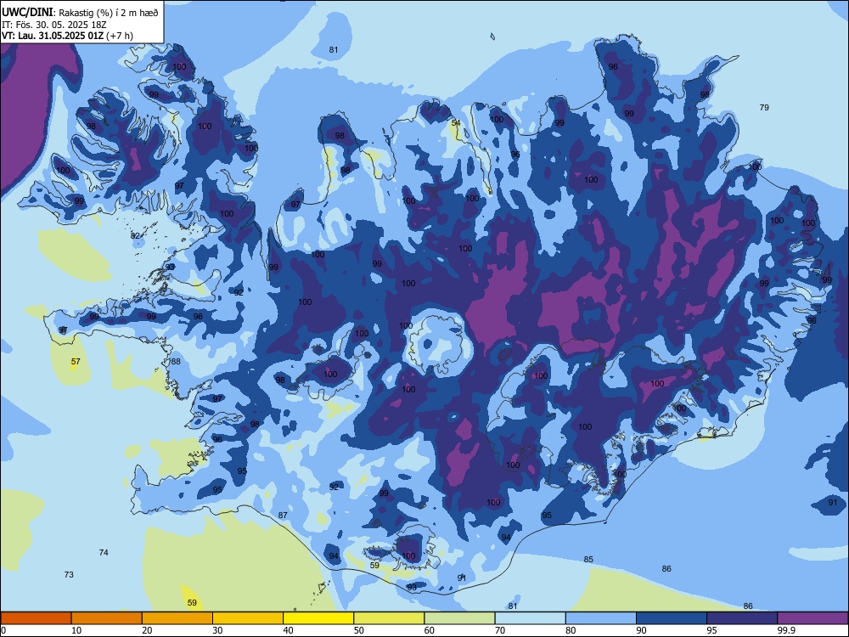This screenshot has height=637, width=849.
Task: Select the 20–30 amber legend swatch
Action: point(177,618)
